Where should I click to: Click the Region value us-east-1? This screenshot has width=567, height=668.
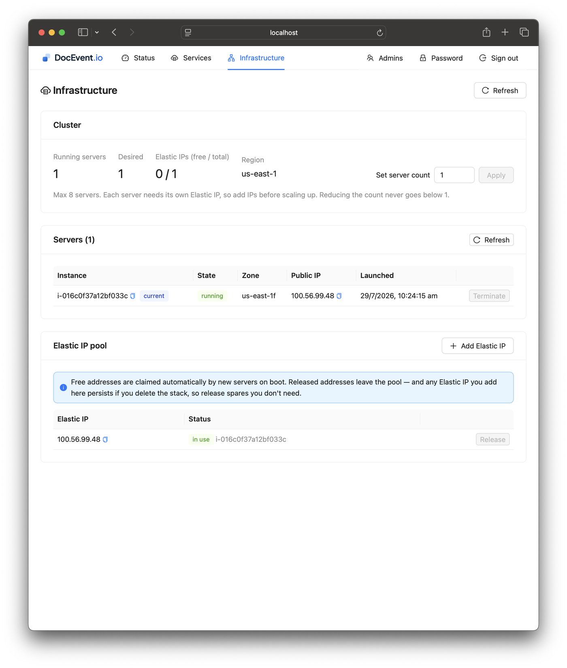click(x=259, y=174)
